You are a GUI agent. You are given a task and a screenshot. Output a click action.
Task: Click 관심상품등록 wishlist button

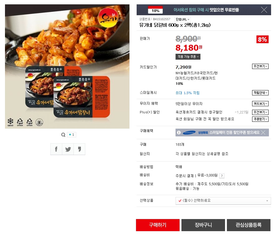[x=249, y=225]
